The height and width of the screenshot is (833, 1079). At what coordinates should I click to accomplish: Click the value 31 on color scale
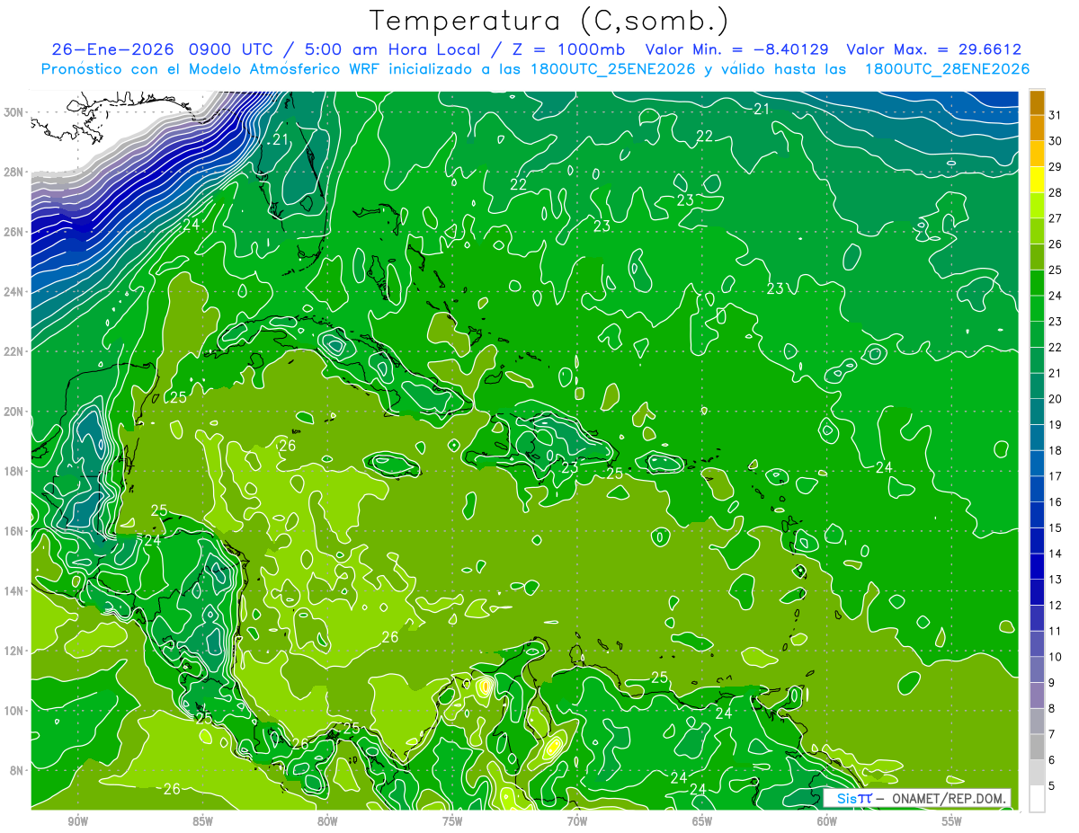pos(1056,114)
